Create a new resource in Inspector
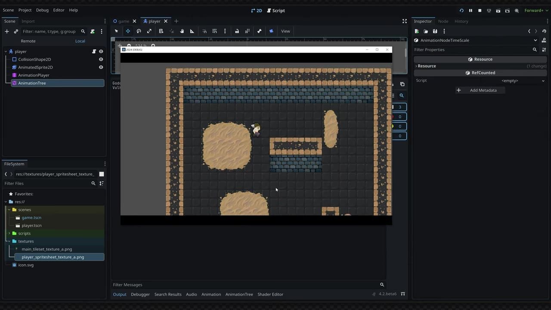Viewport: 551px width, 310px height. [417, 31]
